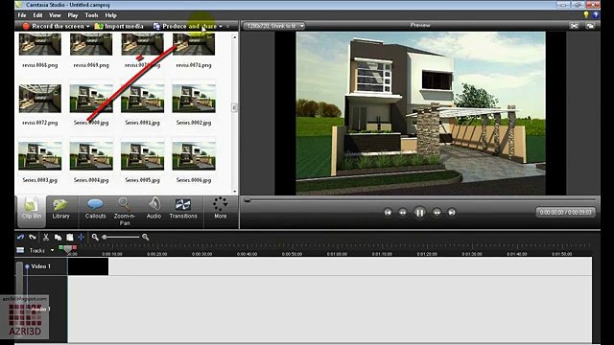Screen dimensions: 614x345
Task: Open the Zoom-n-Pan tab
Action: coord(125,212)
